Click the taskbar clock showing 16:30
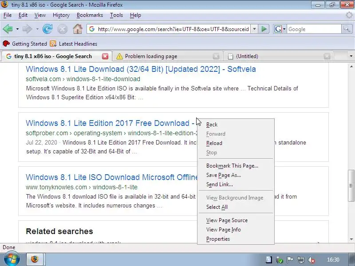355x266 pixels. [333, 260]
